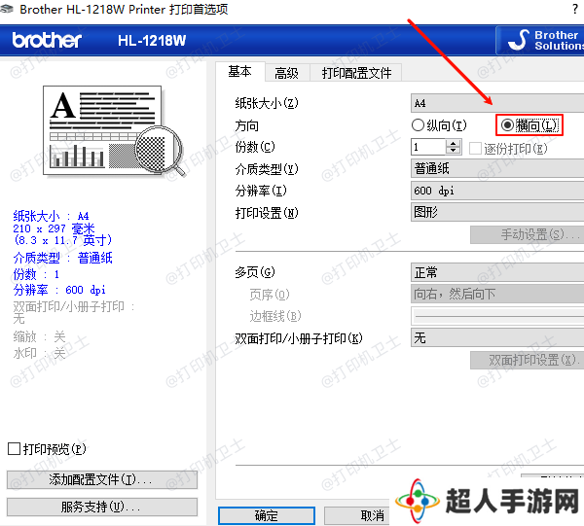Open the 边框线 line style dropdown
584x526 pixels.
tap(497, 316)
